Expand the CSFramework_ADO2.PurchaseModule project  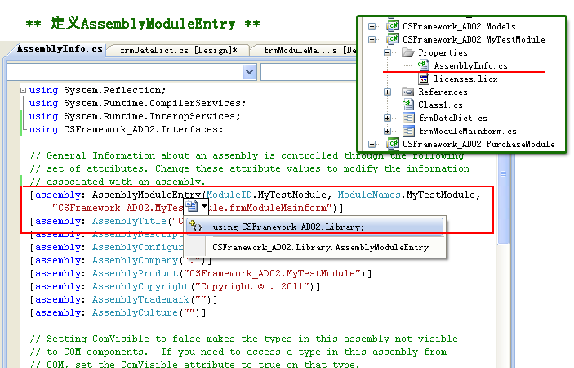[372, 145]
